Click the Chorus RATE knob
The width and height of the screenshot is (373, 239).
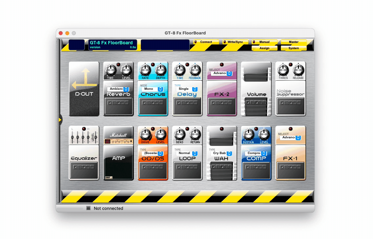145,70
